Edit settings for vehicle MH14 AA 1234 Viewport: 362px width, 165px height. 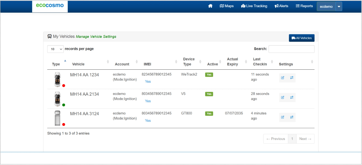(x=283, y=78)
